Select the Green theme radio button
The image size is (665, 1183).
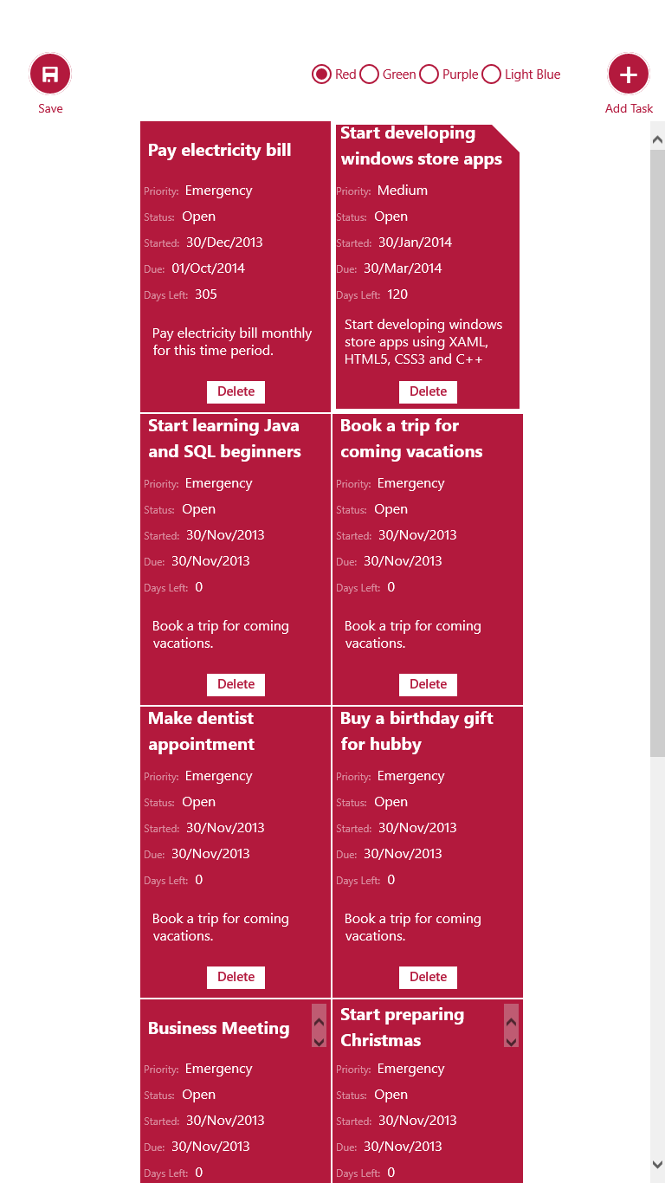pos(370,74)
